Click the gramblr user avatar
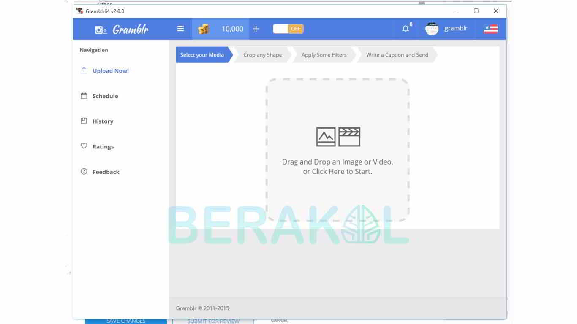 pyautogui.click(x=432, y=28)
